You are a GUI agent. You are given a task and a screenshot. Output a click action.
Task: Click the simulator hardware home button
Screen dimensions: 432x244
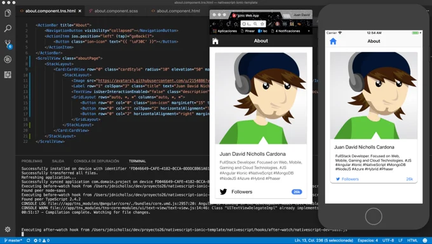tap(374, 216)
